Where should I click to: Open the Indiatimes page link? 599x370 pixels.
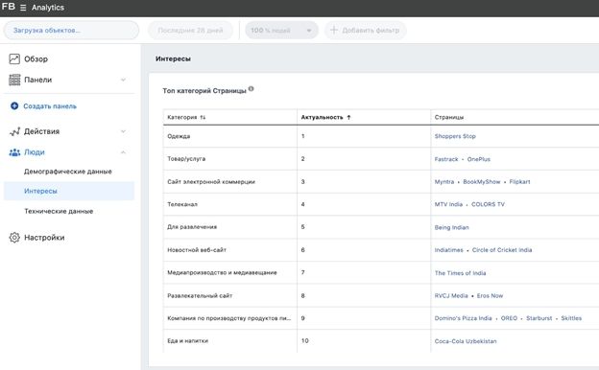point(449,250)
